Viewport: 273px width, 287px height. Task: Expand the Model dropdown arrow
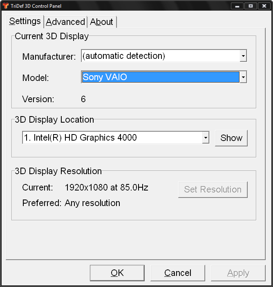(x=243, y=77)
